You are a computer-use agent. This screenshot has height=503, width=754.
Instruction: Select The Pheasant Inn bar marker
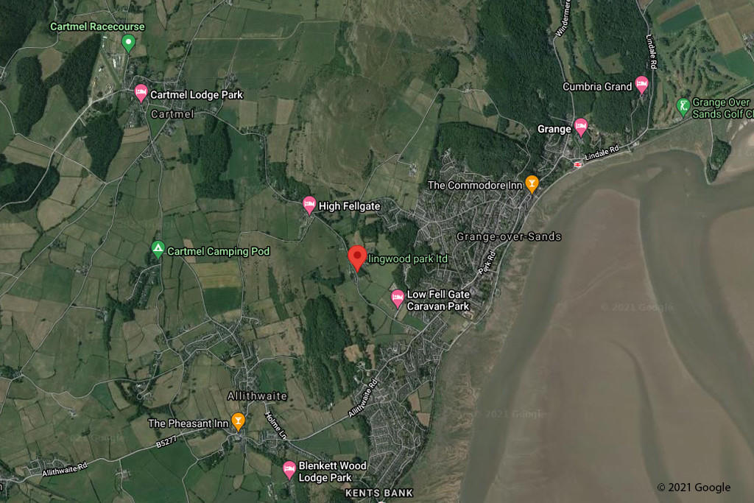pos(238,422)
